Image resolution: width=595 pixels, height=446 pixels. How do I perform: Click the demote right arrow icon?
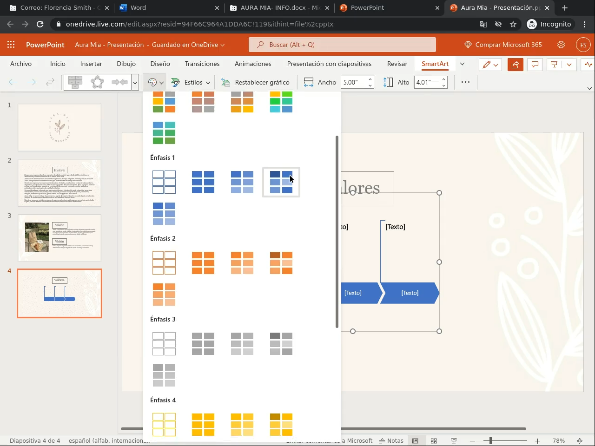coord(32,82)
